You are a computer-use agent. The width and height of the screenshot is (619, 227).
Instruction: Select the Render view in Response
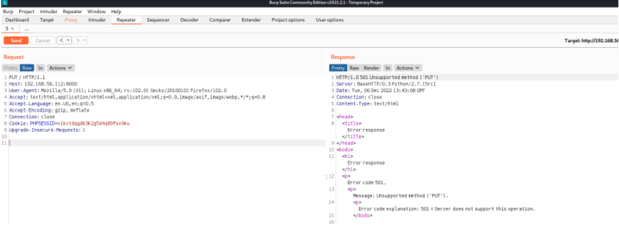371,68
